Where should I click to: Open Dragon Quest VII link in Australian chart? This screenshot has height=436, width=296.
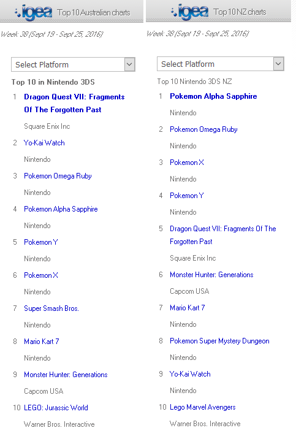point(74,103)
